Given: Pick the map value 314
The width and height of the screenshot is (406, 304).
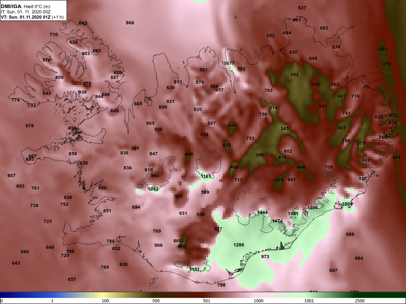Looking at the screenshot, I should [273, 107].
